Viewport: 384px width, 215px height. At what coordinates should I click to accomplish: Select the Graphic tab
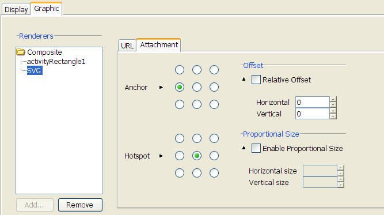46,9
